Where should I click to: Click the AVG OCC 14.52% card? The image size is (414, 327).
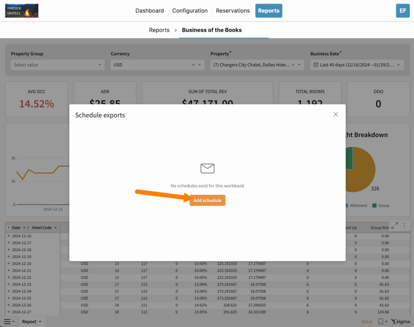(x=36, y=99)
